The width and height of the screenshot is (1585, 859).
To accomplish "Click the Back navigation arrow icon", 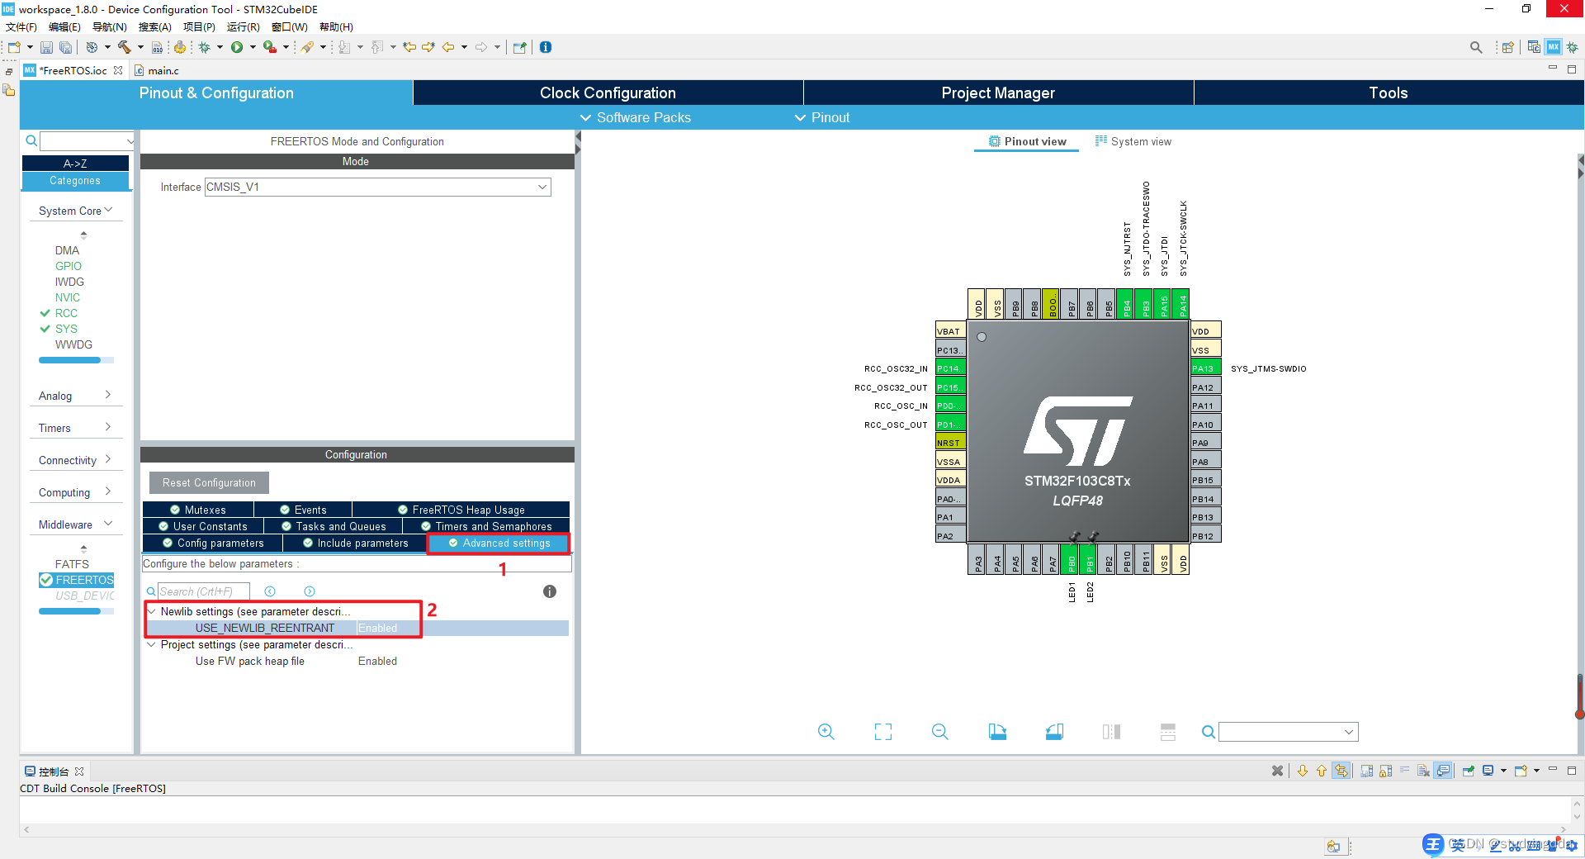I will point(448,47).
